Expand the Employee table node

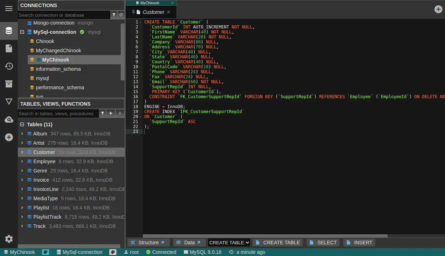click(x=22, y=161)
